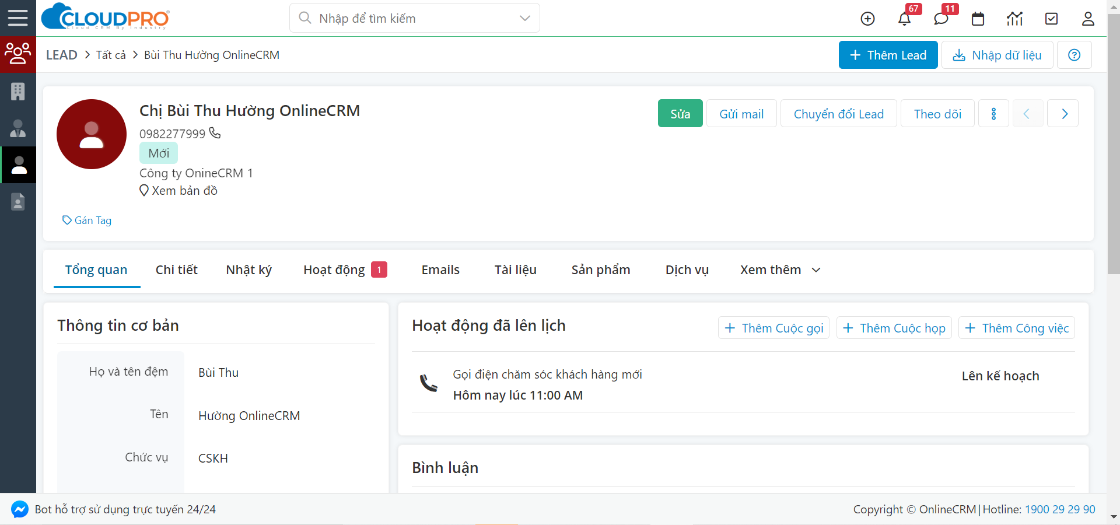The image size is (1120, 525).
Task: Open chat messages icon
Action: click(x=941, y=19)
